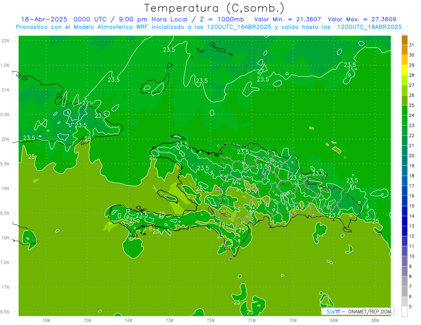421x325 pixels.
Task: Click the "ONAMET/REP.DOM." credit box
Action: coord(357,311)
